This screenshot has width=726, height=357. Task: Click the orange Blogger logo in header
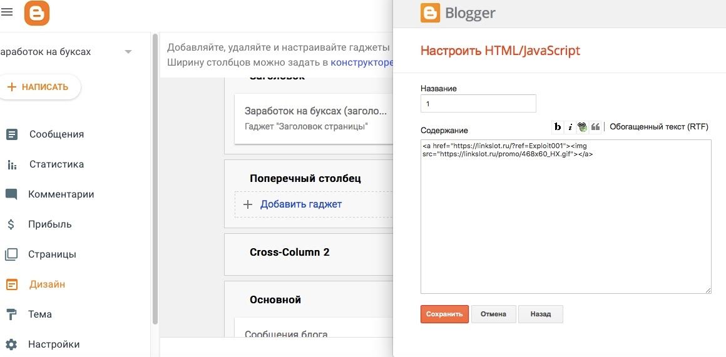point(36,13)
